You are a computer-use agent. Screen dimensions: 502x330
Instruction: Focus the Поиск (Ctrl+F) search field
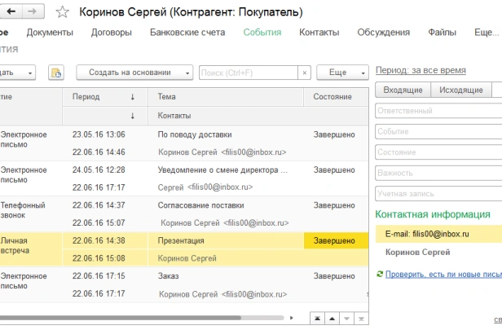pyautogui.click(x=249, y=73)
